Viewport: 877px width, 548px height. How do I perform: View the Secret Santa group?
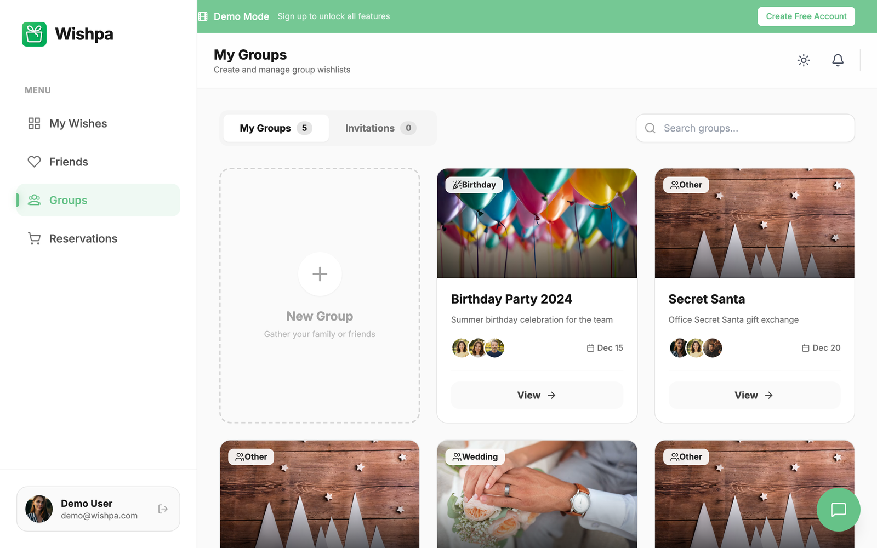pos(754,395)
